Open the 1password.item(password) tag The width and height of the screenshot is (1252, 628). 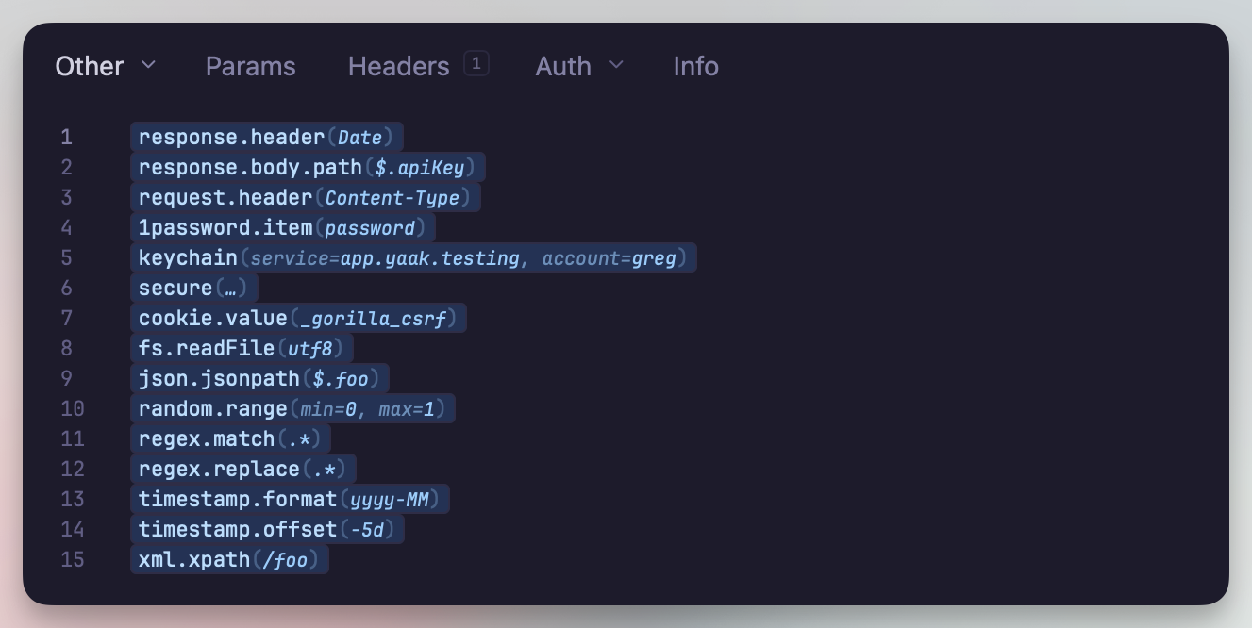point(282,228)
